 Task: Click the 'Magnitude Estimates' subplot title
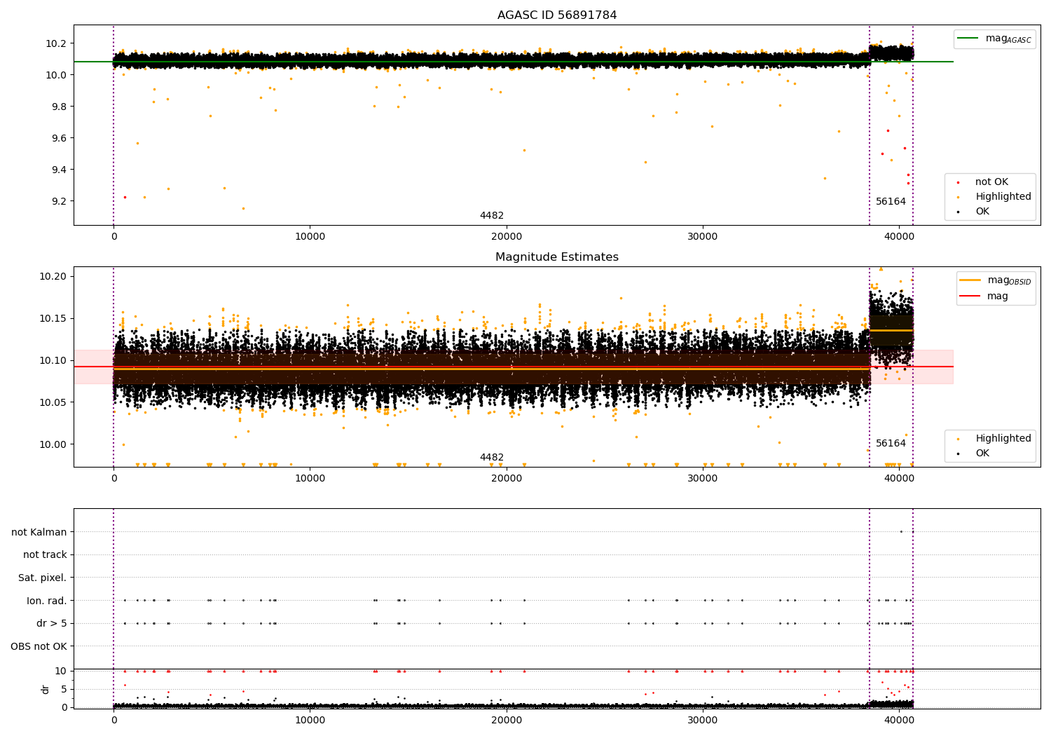pyautogui.click(x=556, y=257)
